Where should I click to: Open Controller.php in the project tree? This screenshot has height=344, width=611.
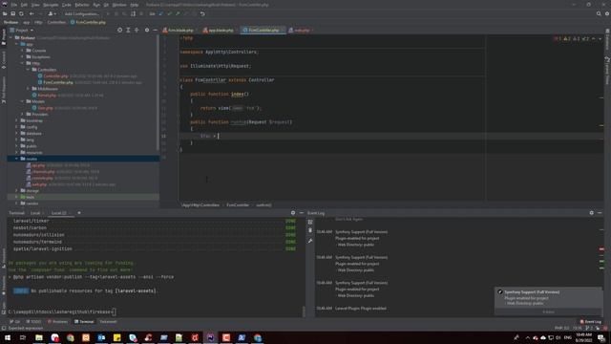(55, 76)
